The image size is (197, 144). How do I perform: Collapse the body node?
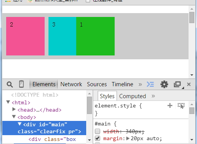[14, 117]
